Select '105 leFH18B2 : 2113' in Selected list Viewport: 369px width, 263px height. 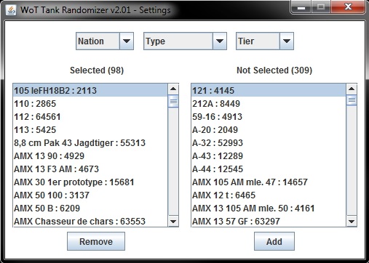point(90,91)
